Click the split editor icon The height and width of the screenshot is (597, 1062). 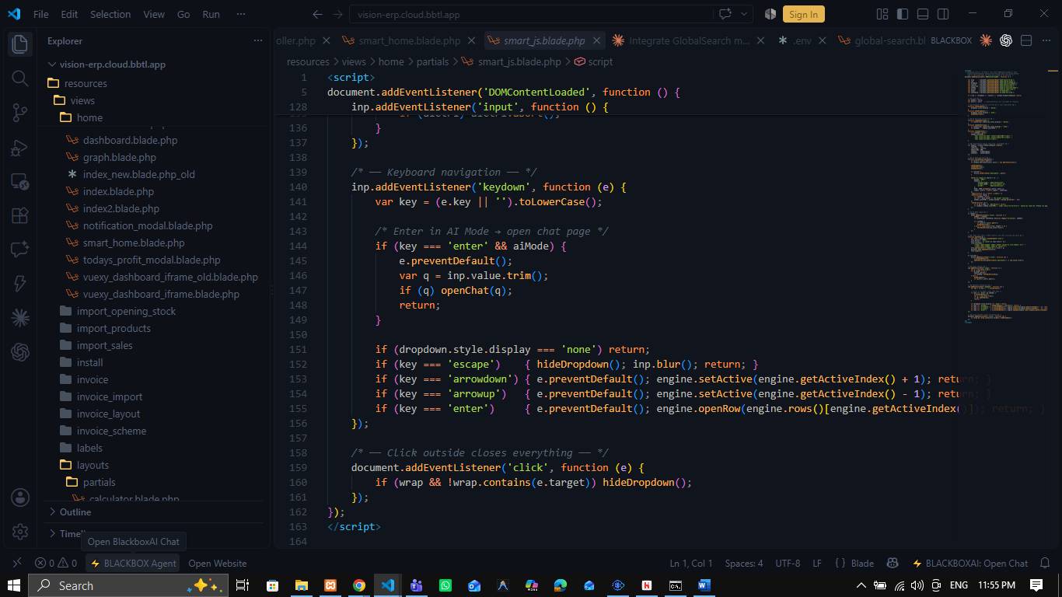(x=1026, y=40)
